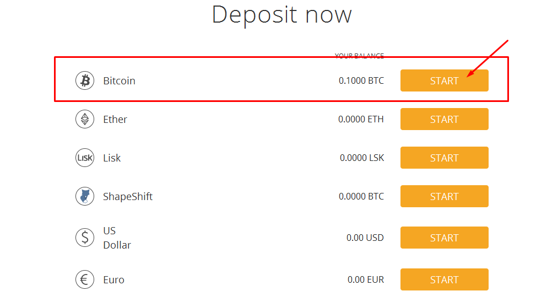This screenshot has height=307, width=547.
Task: Click the Bitcoin coin icon
Action: (x=85, y=80)
